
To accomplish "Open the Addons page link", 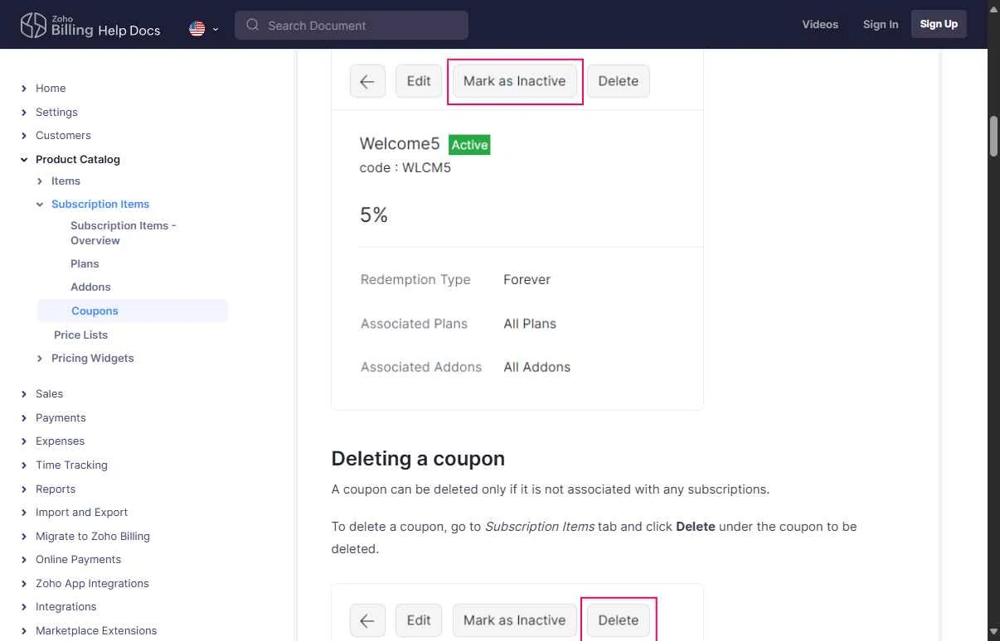I will (x=90, y=287).
